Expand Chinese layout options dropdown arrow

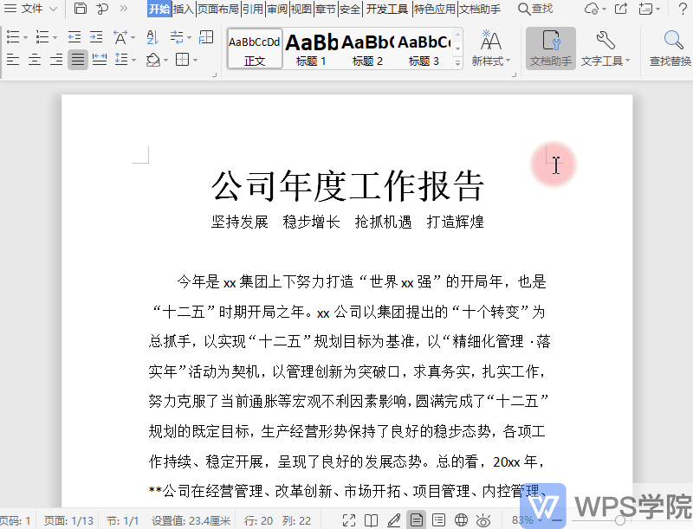[133, 38]
